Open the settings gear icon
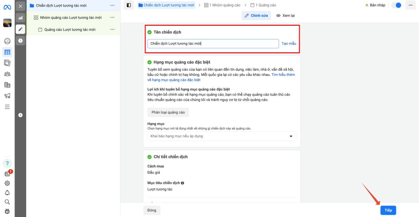This screenshot has height=217, width=419. point(7,183)
